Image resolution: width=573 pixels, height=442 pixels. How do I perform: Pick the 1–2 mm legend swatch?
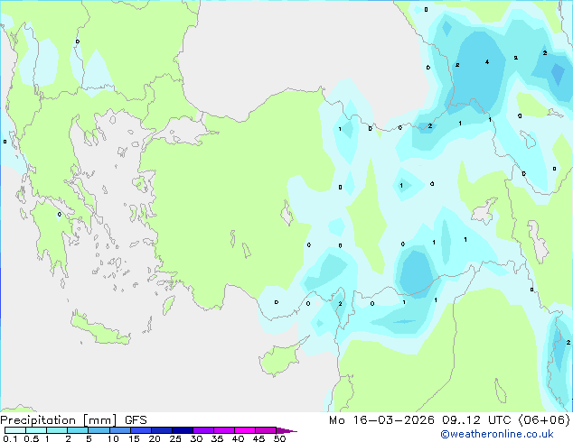57,430
